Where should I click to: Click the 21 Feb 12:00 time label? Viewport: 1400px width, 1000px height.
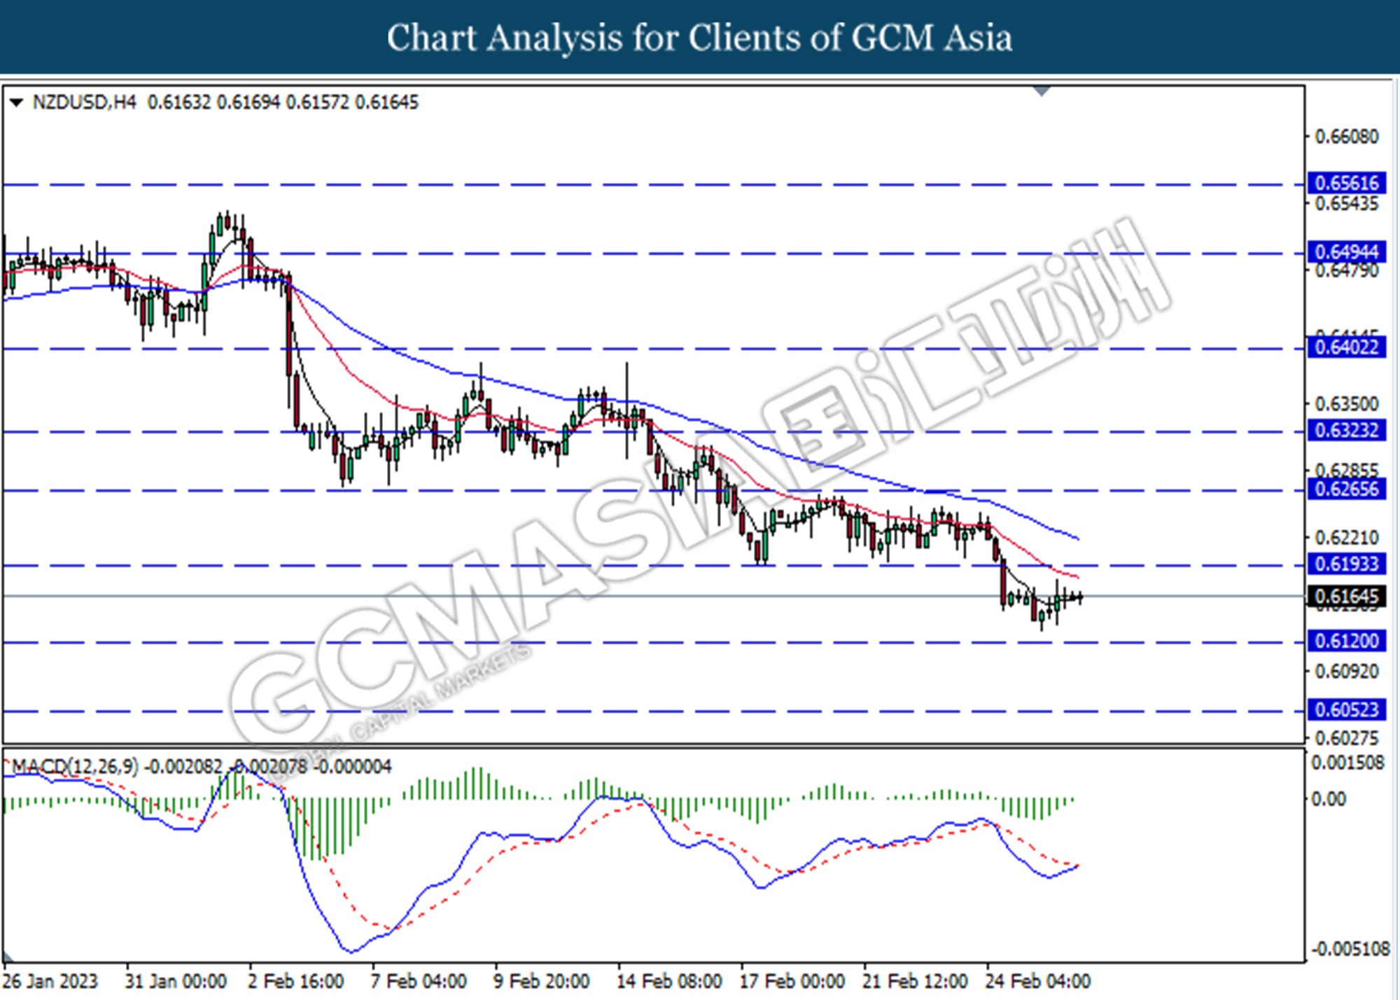[915, 981]
